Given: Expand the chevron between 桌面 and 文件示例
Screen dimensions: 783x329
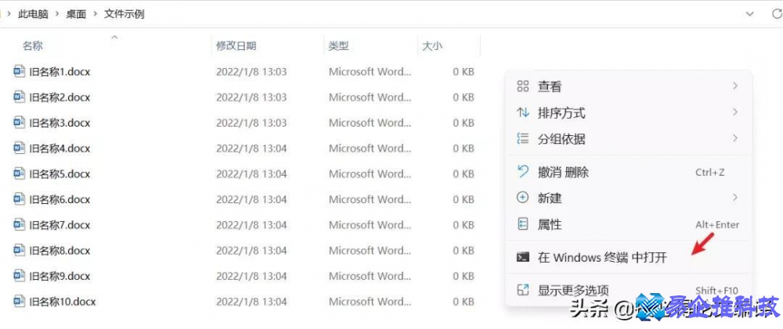Looking at the screenshot, I should click(x=95, y=14).
